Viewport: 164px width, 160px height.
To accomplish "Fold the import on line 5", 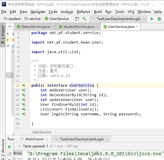I will (29, 52).
